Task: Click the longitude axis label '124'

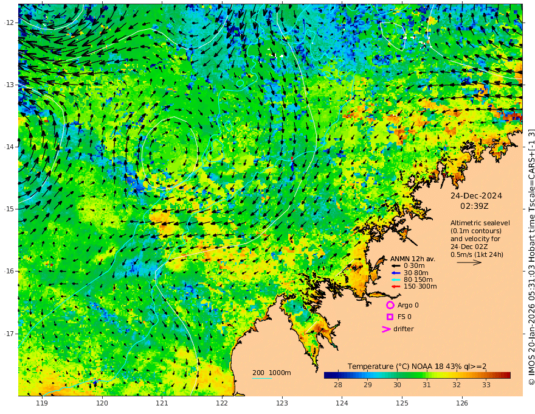Action: click(342, 404)
